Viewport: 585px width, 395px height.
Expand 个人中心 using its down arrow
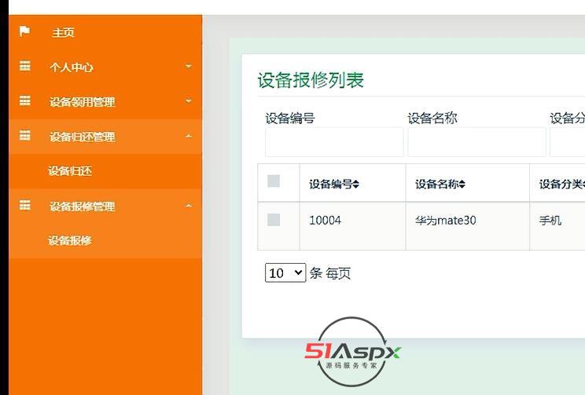tap(189, 66)
